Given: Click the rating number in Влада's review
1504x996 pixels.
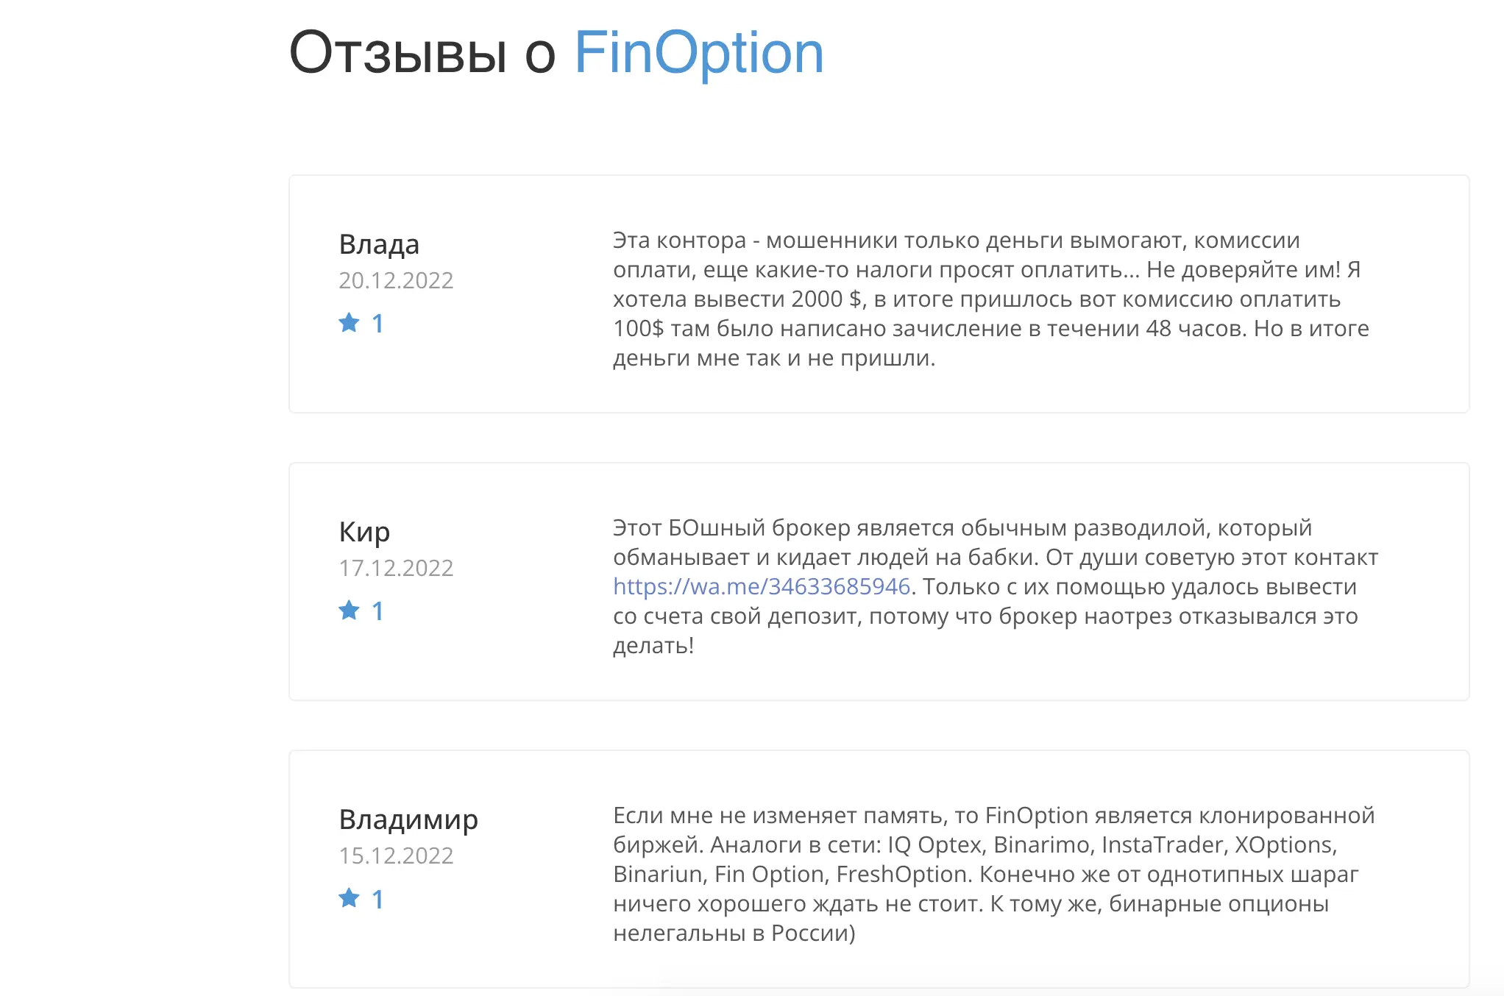Looking at the screenshot, I should (x=377, y=324).
